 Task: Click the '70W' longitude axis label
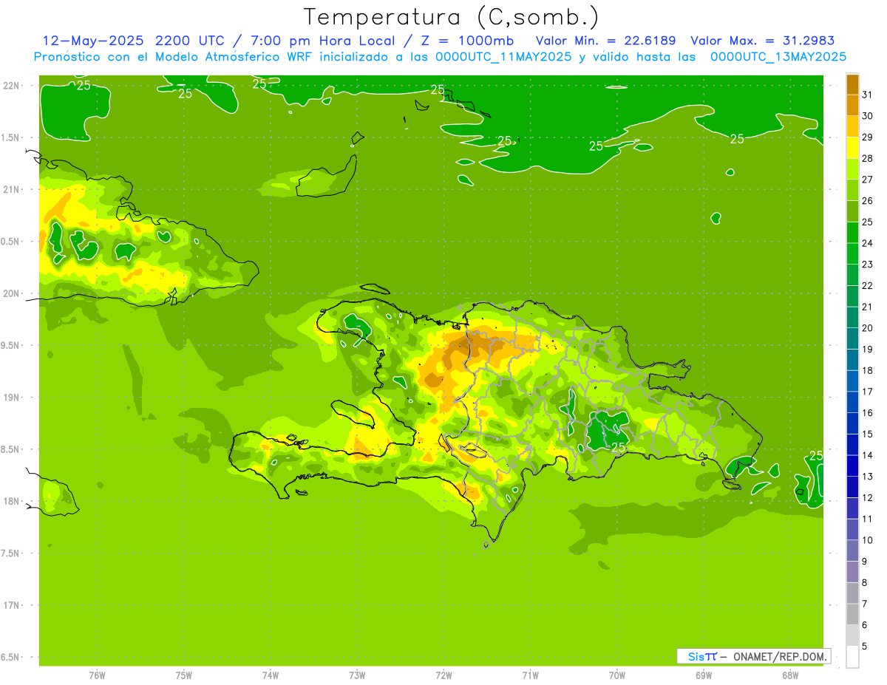(617, 675)
